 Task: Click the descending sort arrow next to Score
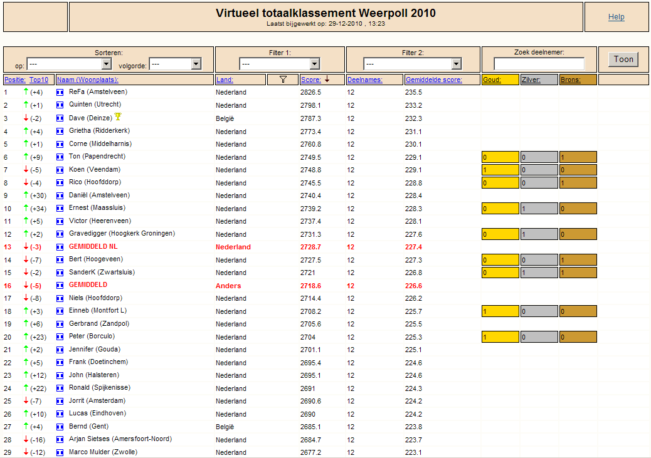click(327, 79)
